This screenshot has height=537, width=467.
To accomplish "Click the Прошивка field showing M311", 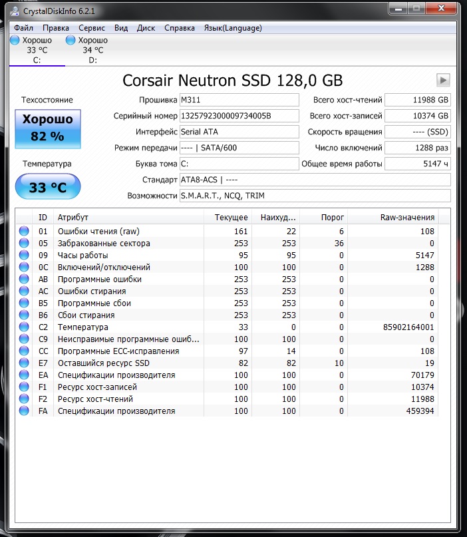I will pyautogui.click(x=239, y=100).
